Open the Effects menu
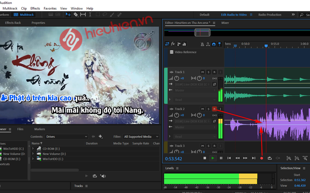This screenshot has height=193, width=310. point(35,8)
